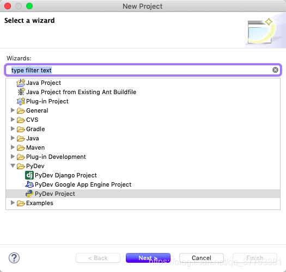The height and width of the screenshot is (272, 286).
Task: Collapse the PyDev category
Action: coord(13,166)
